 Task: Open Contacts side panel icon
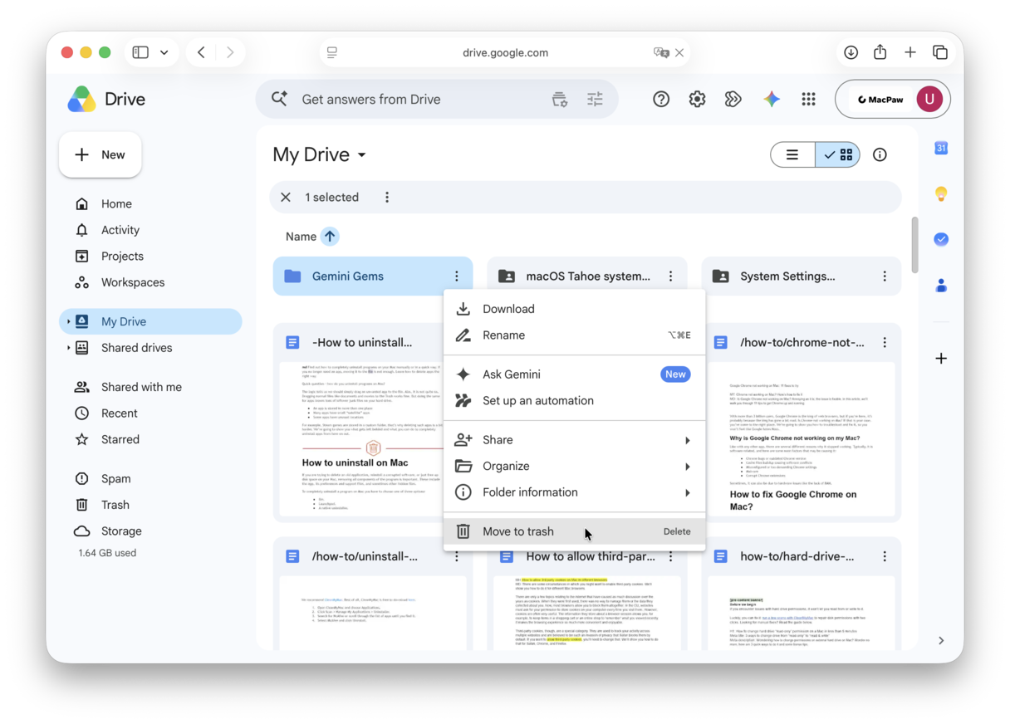click(941, 285)
